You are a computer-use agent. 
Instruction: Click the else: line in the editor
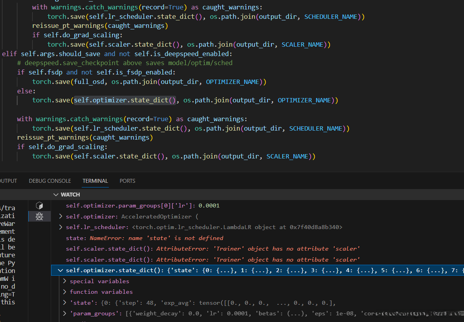point(26,91)
